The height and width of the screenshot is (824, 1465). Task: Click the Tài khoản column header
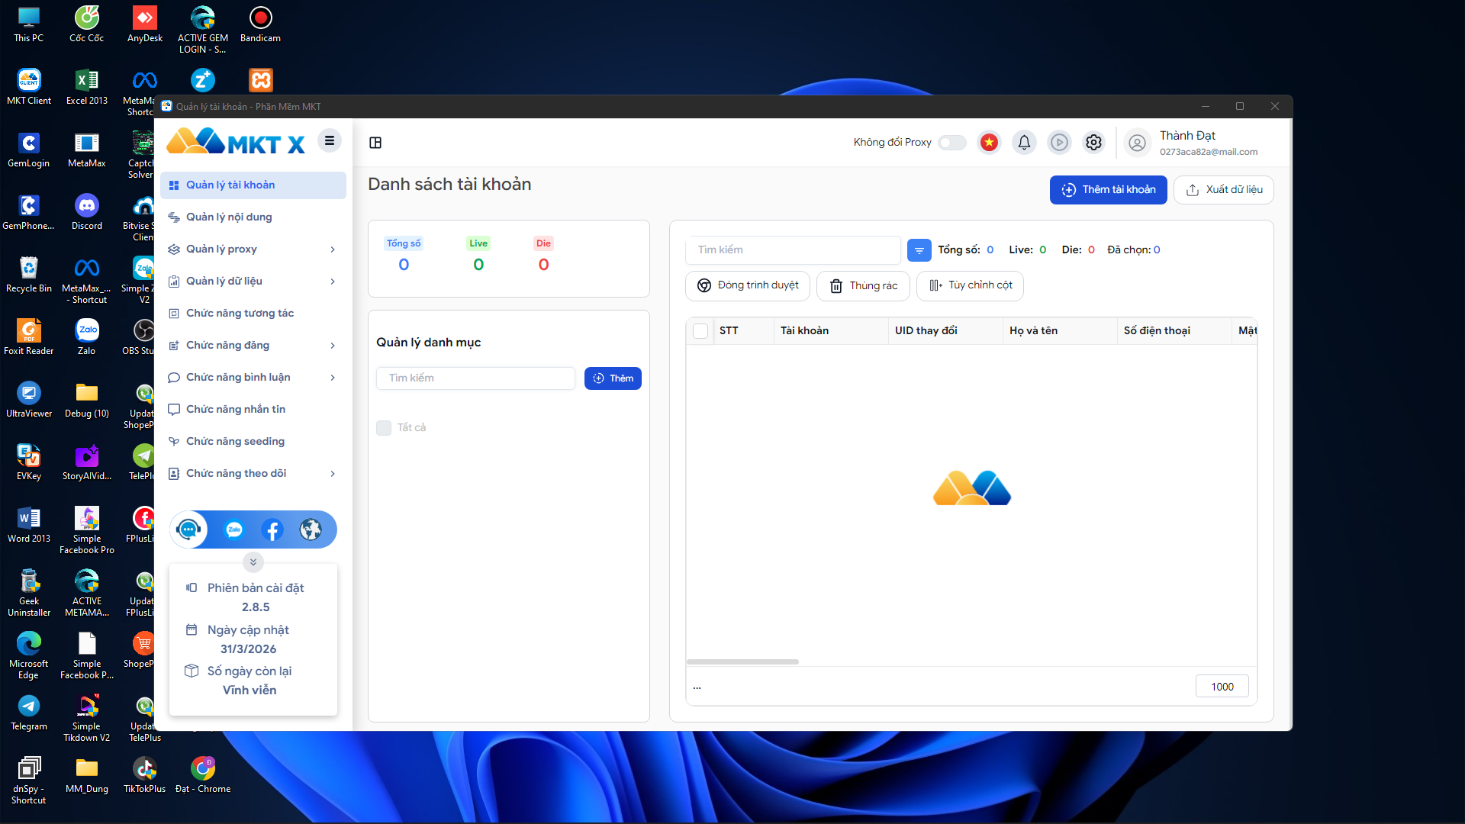pyautogui.click(x=832, y=331)
